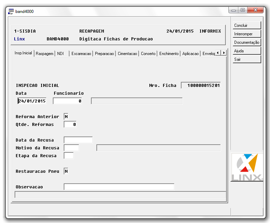Click the Motivo da Recusa code field
This screenshot has width=270, height=223.
click(x=71, y=148)
